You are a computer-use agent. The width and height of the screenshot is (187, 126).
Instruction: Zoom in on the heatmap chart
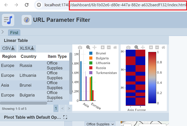[151, 48]
